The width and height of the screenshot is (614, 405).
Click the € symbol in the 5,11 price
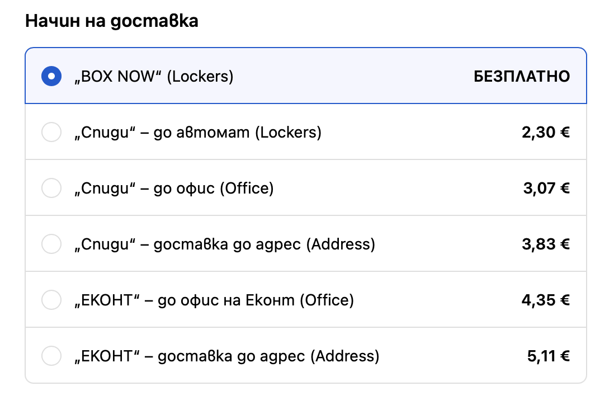coord(565,356)
